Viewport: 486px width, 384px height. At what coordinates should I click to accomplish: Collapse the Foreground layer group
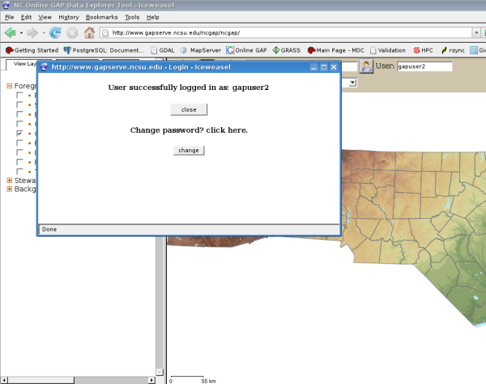tap(9, 86)
